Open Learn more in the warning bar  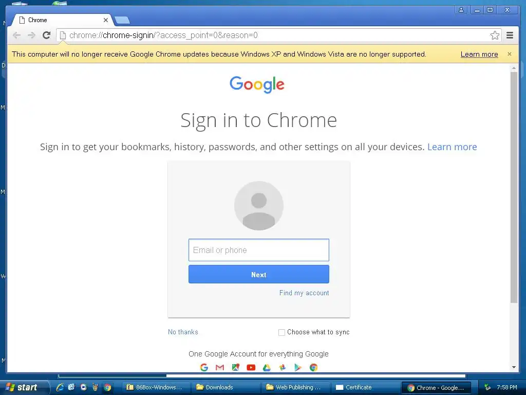(x=479, y=54)
